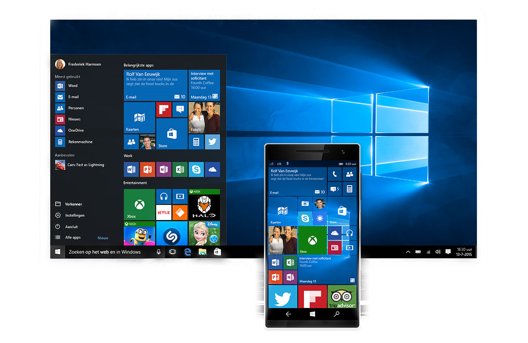Open the Messaging tile in the Start menu
Viewport: 528px width, 343px height.
tap(180, 109)
